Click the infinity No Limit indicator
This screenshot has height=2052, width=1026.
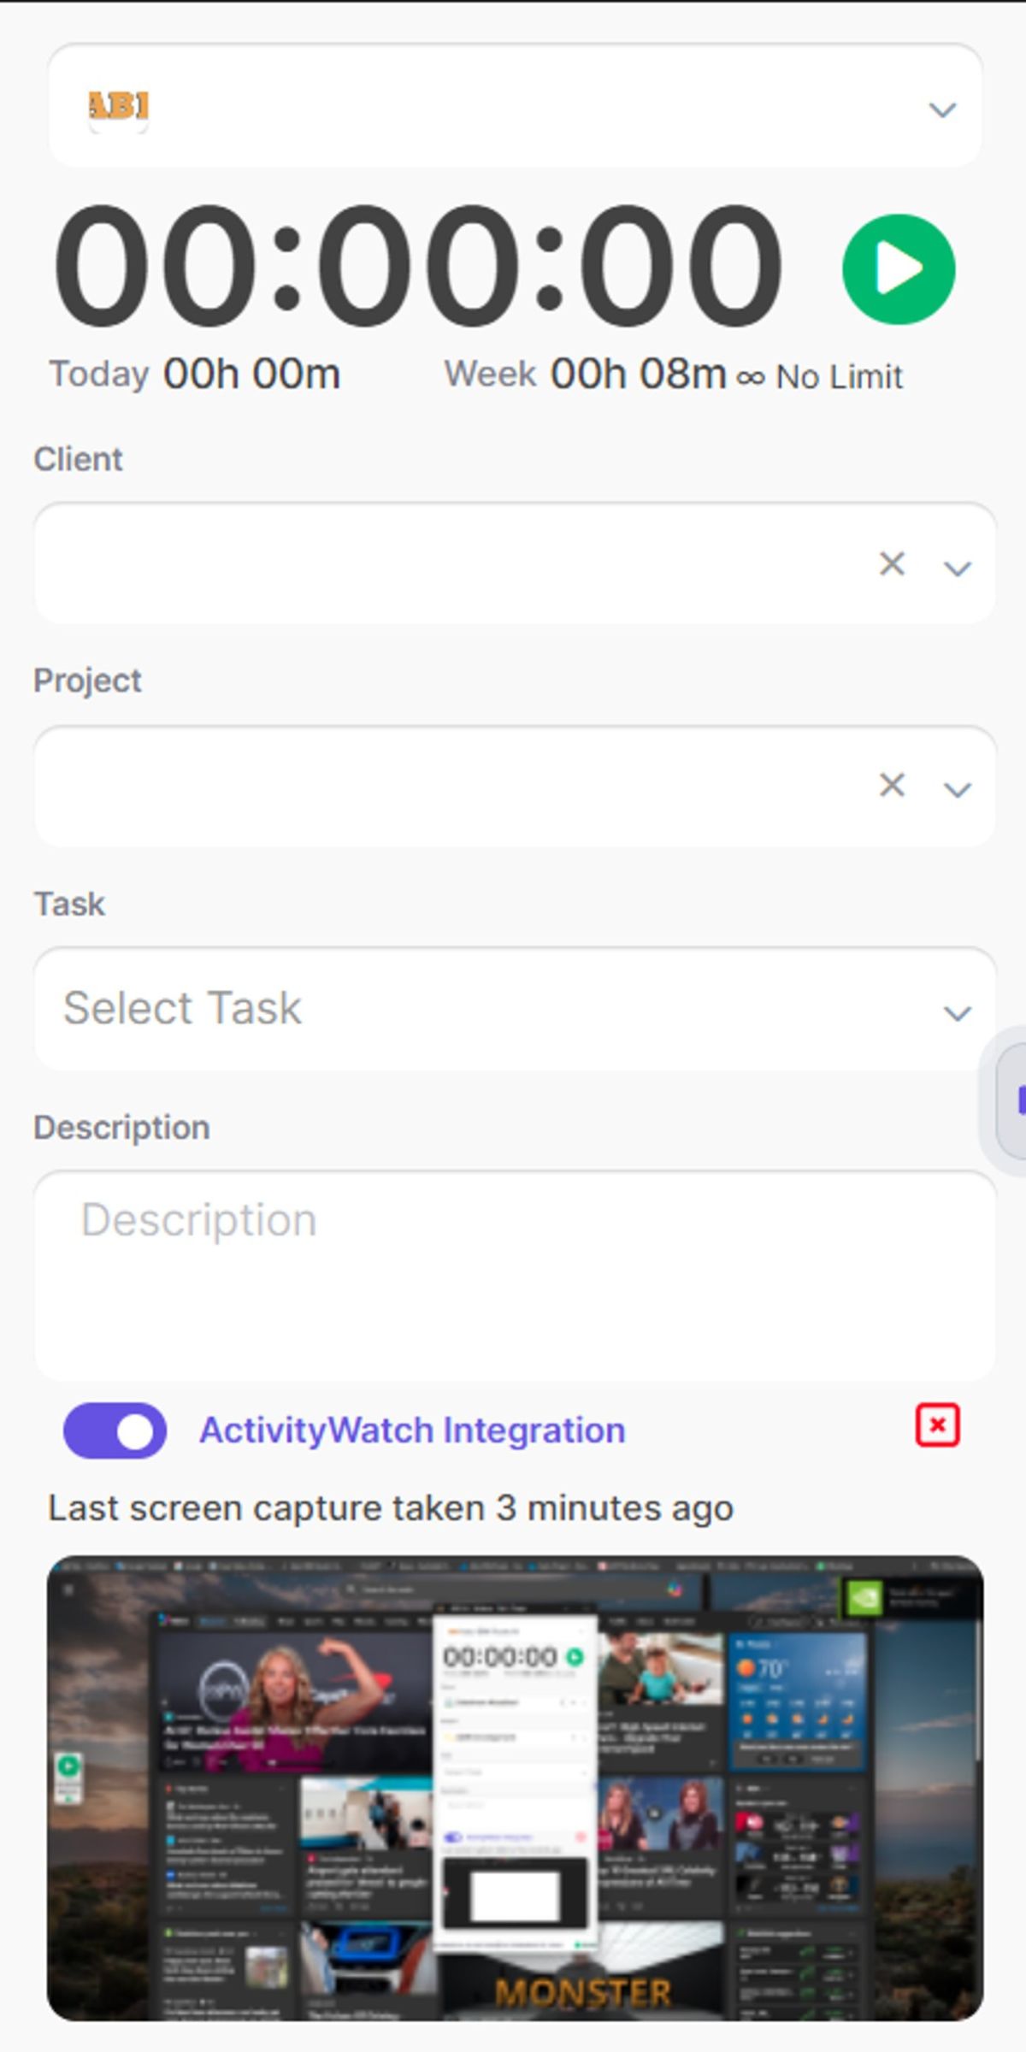819,377
